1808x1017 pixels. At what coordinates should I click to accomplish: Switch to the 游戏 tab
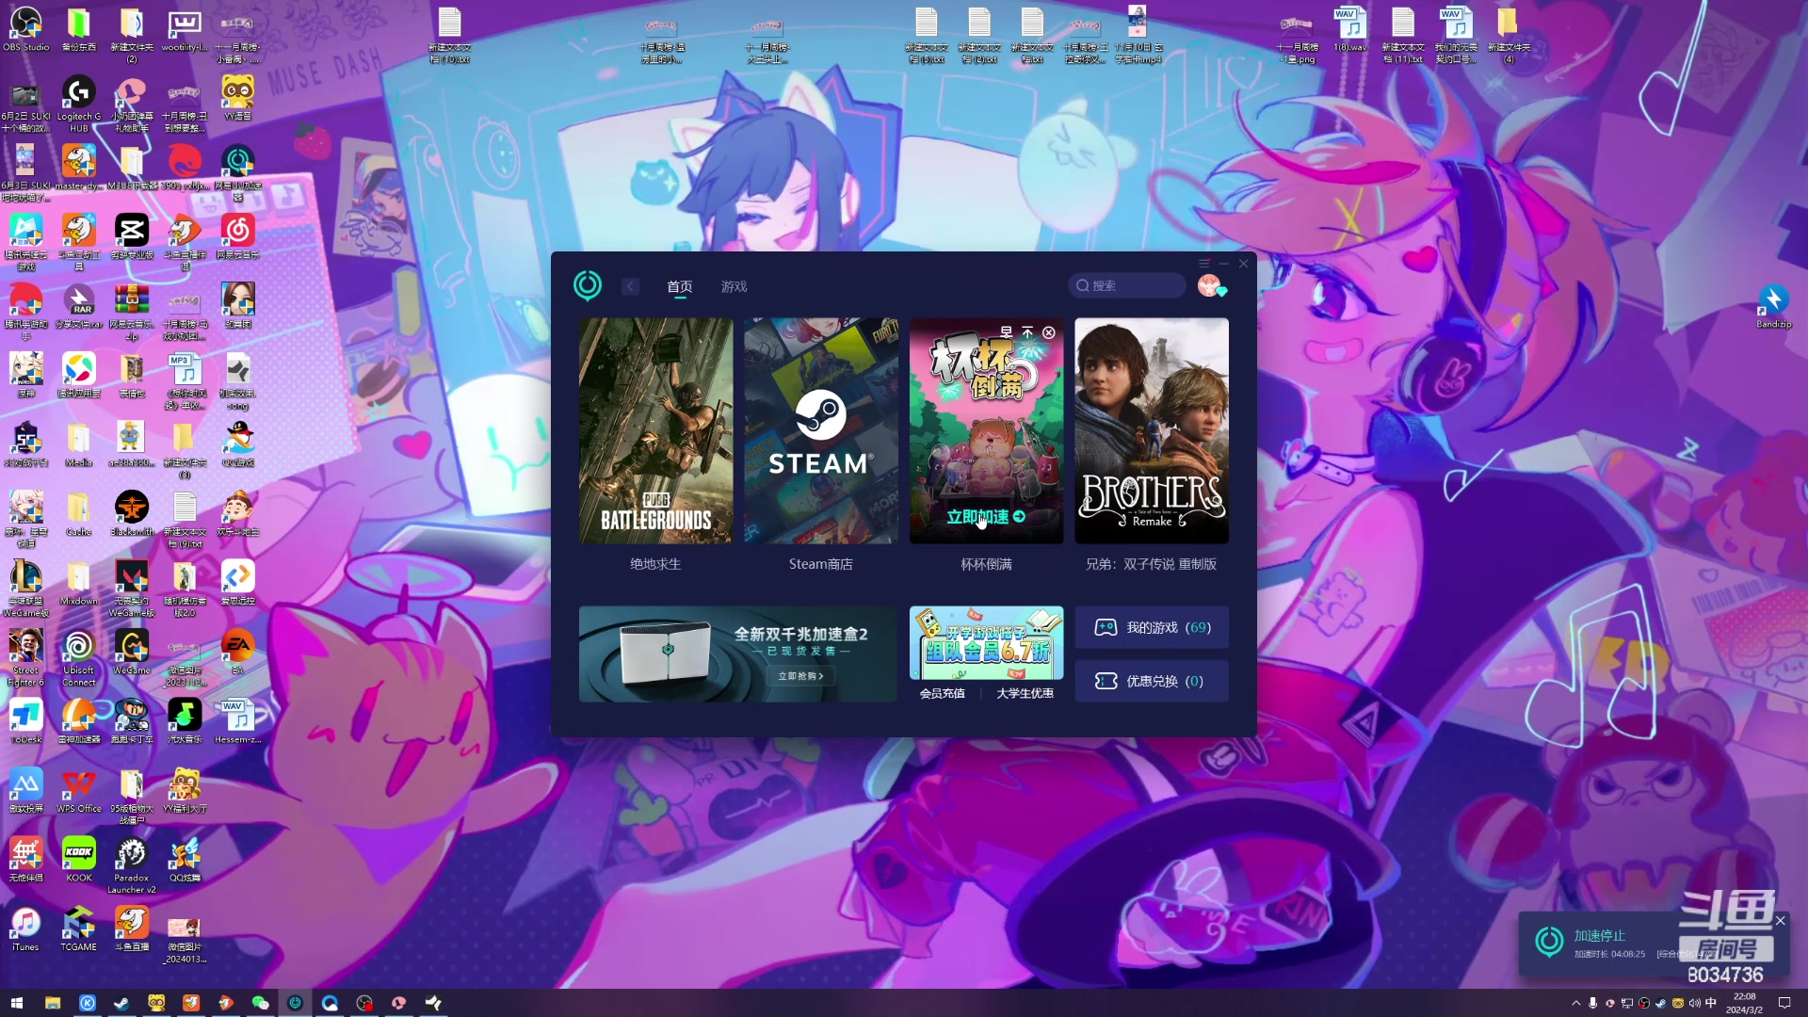coord(734,286)
